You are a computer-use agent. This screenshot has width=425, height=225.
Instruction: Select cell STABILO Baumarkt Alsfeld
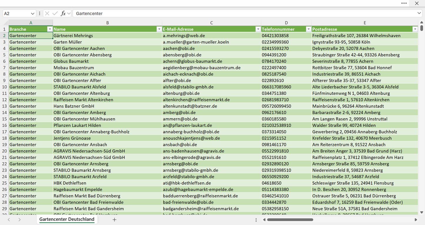(x=108, y=87)
